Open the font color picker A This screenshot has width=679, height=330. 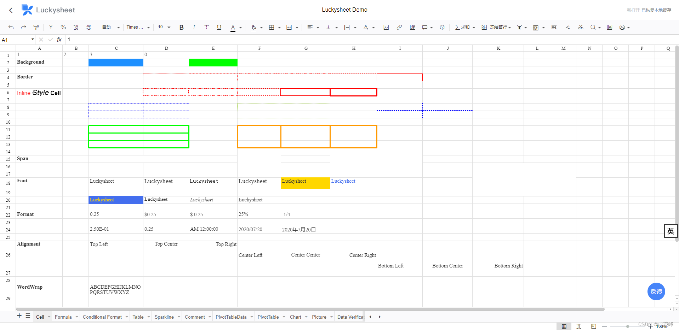coord(233,27)
